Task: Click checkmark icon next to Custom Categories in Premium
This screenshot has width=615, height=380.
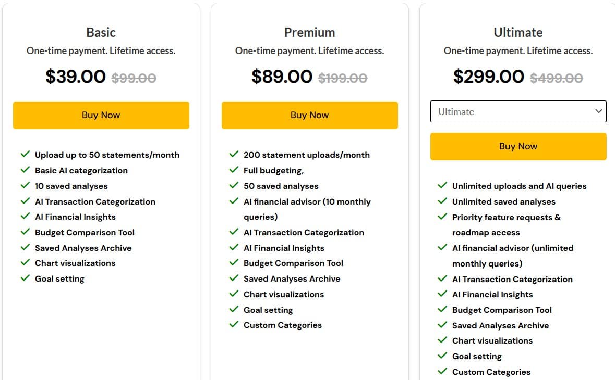Action: pyautogui.click(x=234, y=325)
